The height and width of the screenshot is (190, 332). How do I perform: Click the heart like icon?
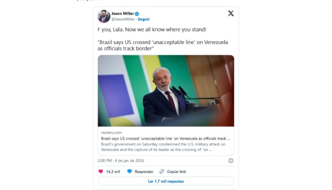(100, 172)
